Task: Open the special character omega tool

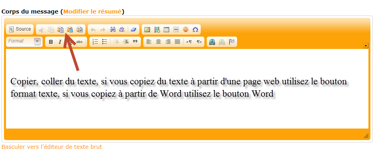Action: (195, 29)
